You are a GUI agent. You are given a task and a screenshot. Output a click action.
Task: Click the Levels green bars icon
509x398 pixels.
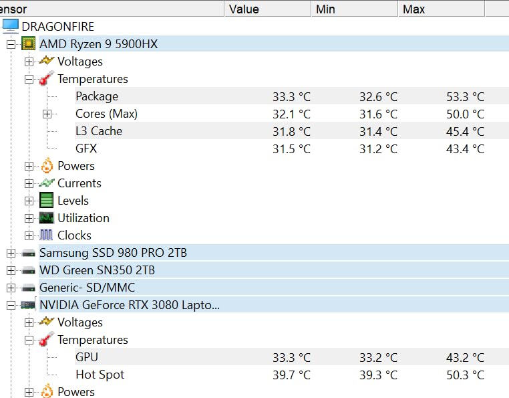pyautogui.click(x=46, y=200)
